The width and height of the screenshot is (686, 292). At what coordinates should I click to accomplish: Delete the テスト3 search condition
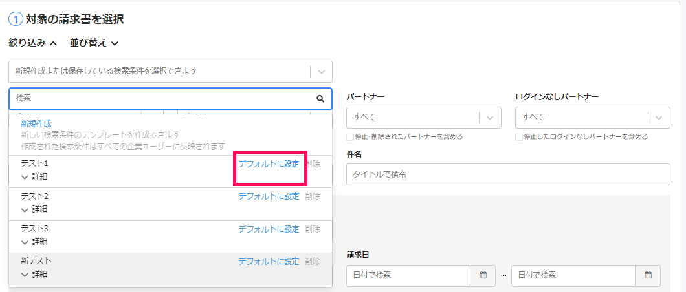(313, 229)
